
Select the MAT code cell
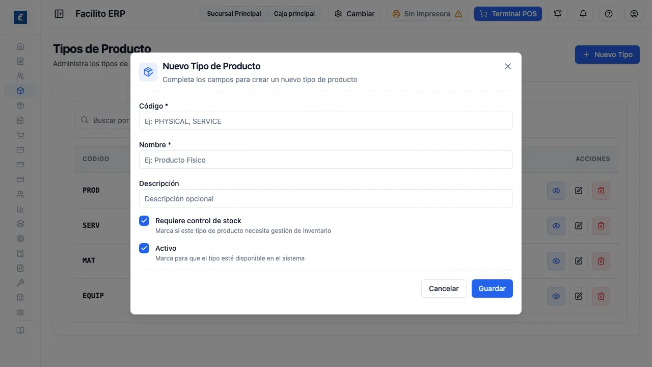click(x=89, y=260)
